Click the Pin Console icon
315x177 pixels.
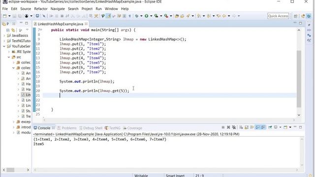tap(270, 127)
